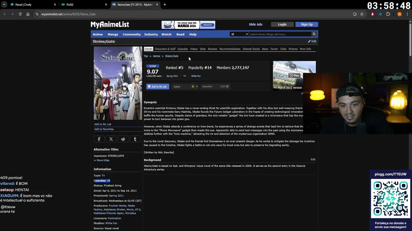
Task: Click Top breadcrumb link
Action: (x=146, y=56)
